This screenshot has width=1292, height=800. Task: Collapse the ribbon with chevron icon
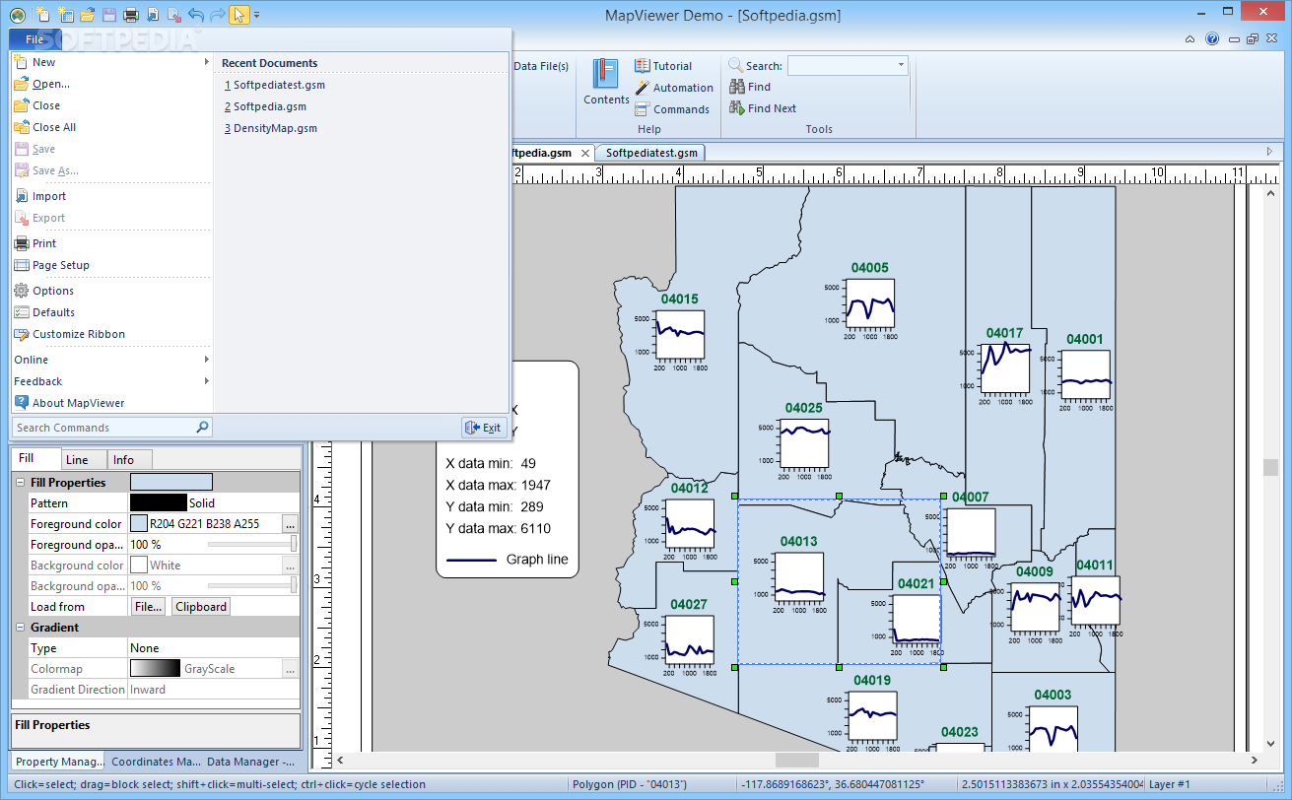1190,39
